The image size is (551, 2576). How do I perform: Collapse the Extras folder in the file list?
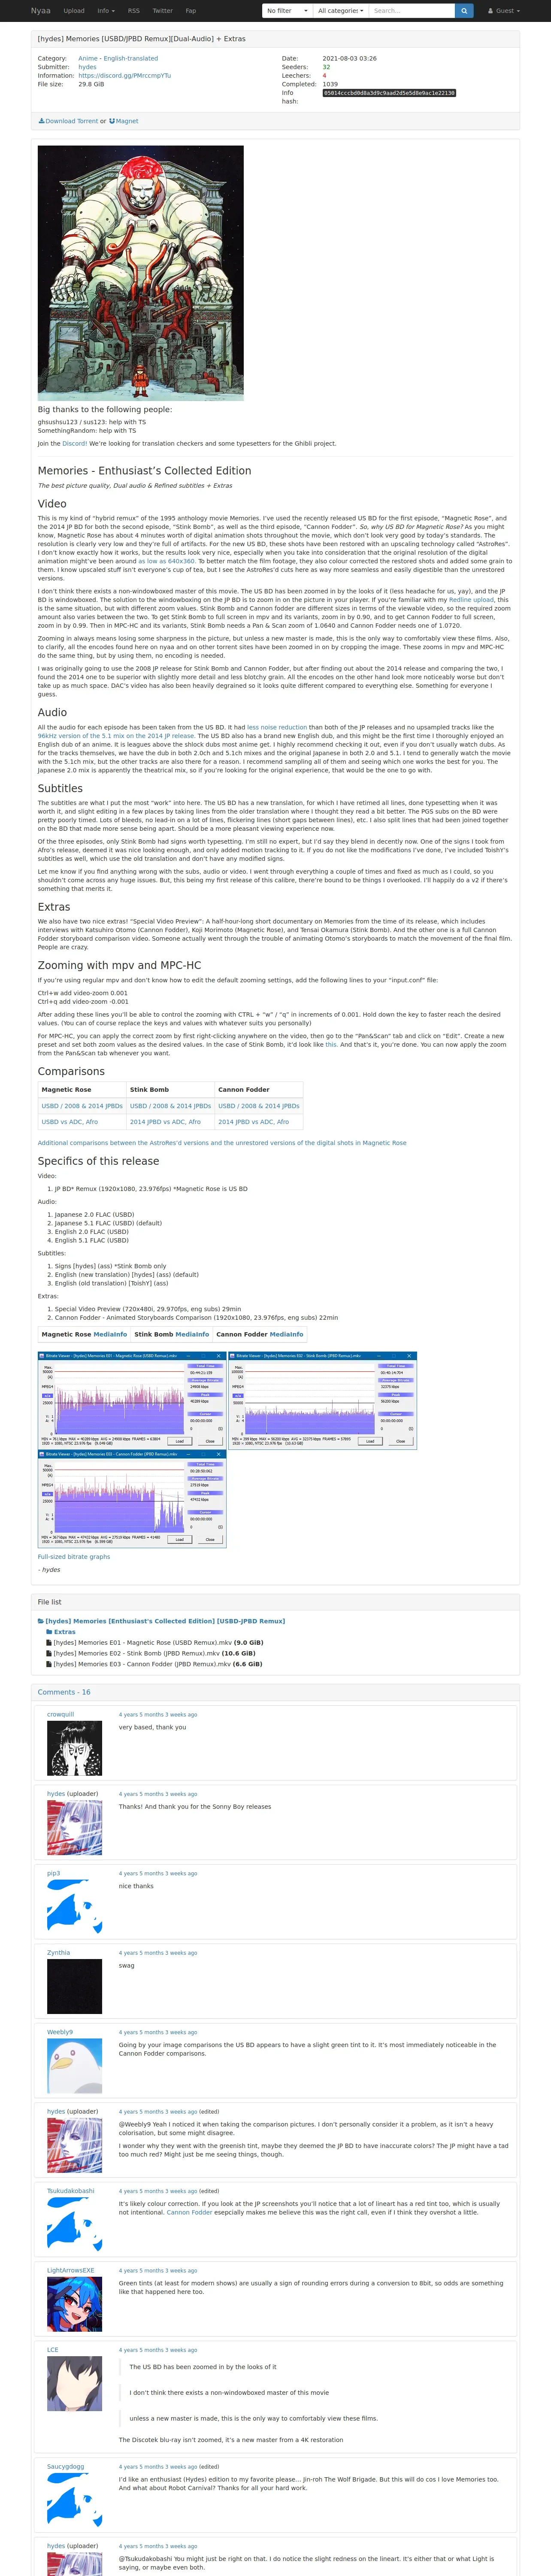coord(64,1632)
